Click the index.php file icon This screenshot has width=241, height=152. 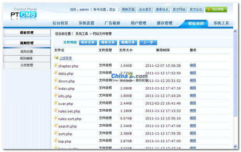[56, 88]
